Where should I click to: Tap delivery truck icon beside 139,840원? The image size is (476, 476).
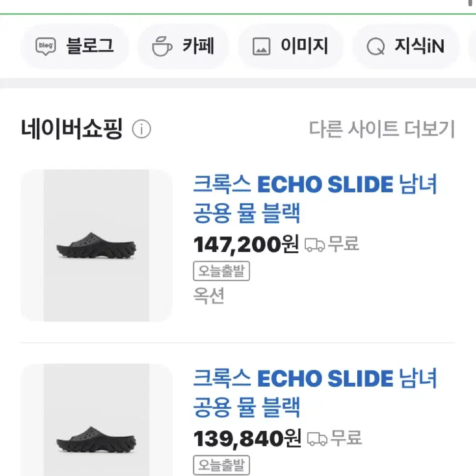coord(317,439)
